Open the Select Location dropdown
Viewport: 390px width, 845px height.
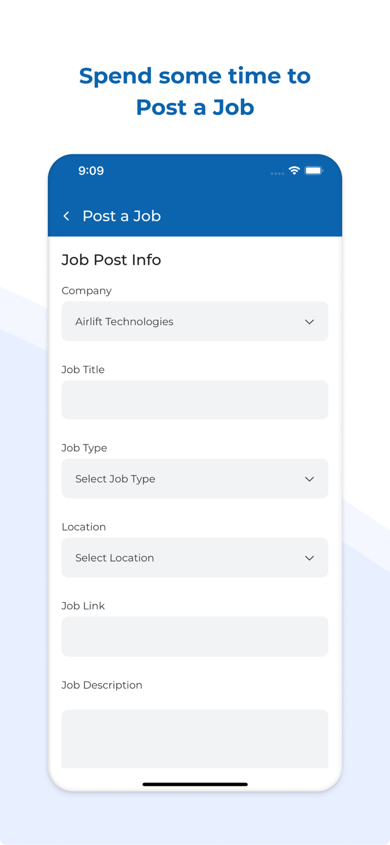point(195,558)
